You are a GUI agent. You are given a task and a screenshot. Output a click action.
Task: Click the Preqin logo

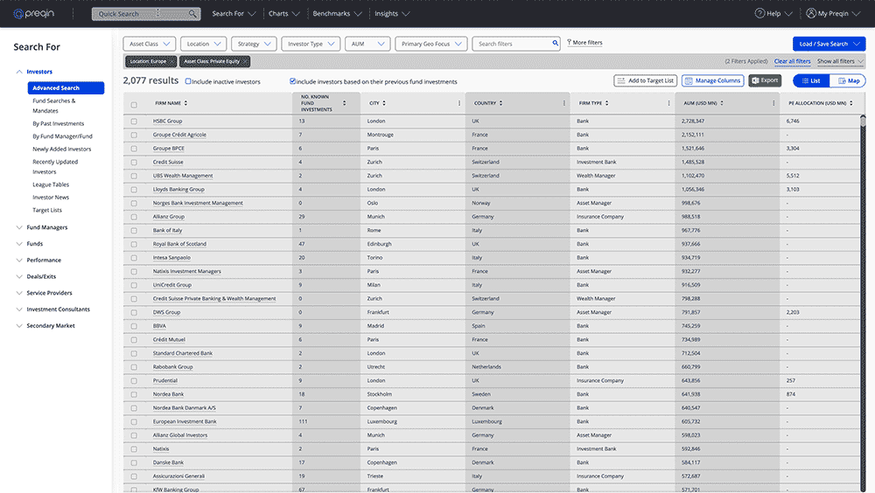click(33, 13)
